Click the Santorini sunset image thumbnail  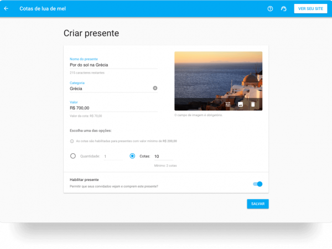[219, 81]
